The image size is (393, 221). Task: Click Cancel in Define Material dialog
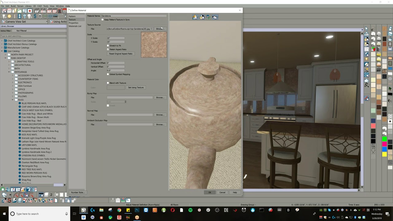(222, 192)
